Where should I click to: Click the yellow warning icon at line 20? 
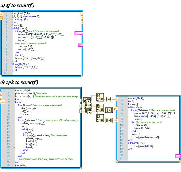coord(14,147)
